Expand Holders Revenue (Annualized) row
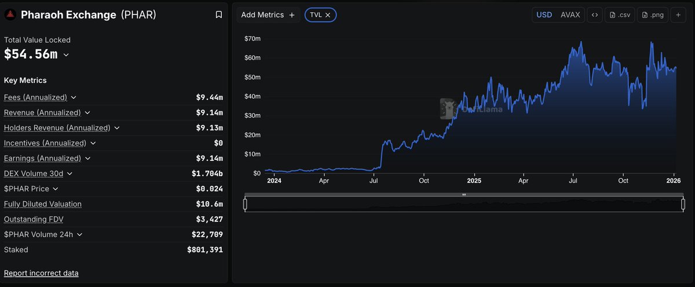This screenshot has height=287, width=695. pyautogui.click(x=116, y=128)
